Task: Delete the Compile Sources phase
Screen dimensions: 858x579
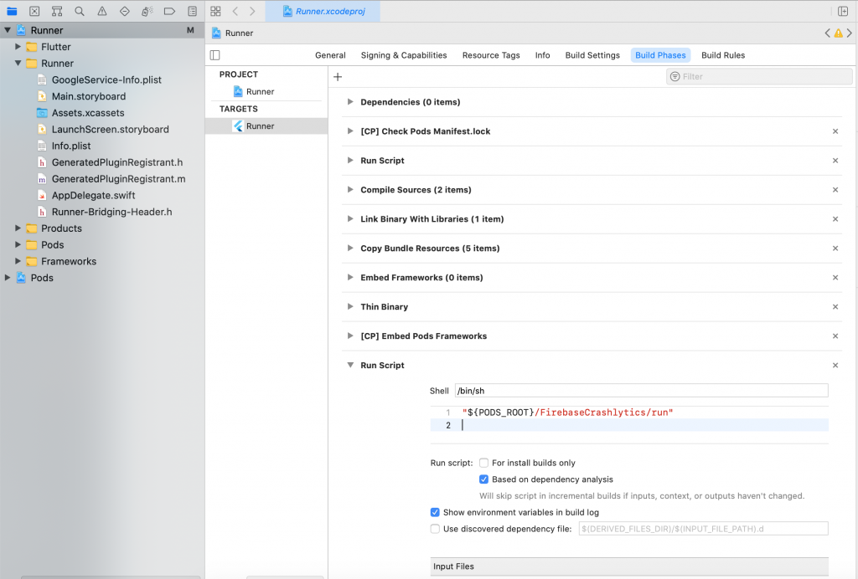Action: [835, 190]
